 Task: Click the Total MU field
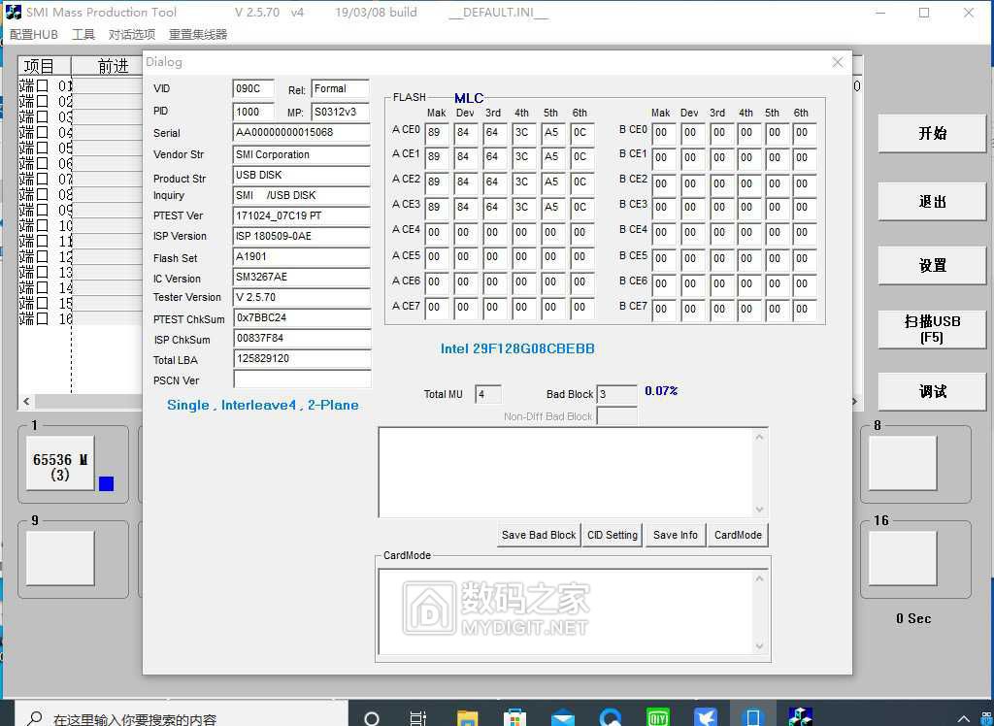(x=488, y=394)
